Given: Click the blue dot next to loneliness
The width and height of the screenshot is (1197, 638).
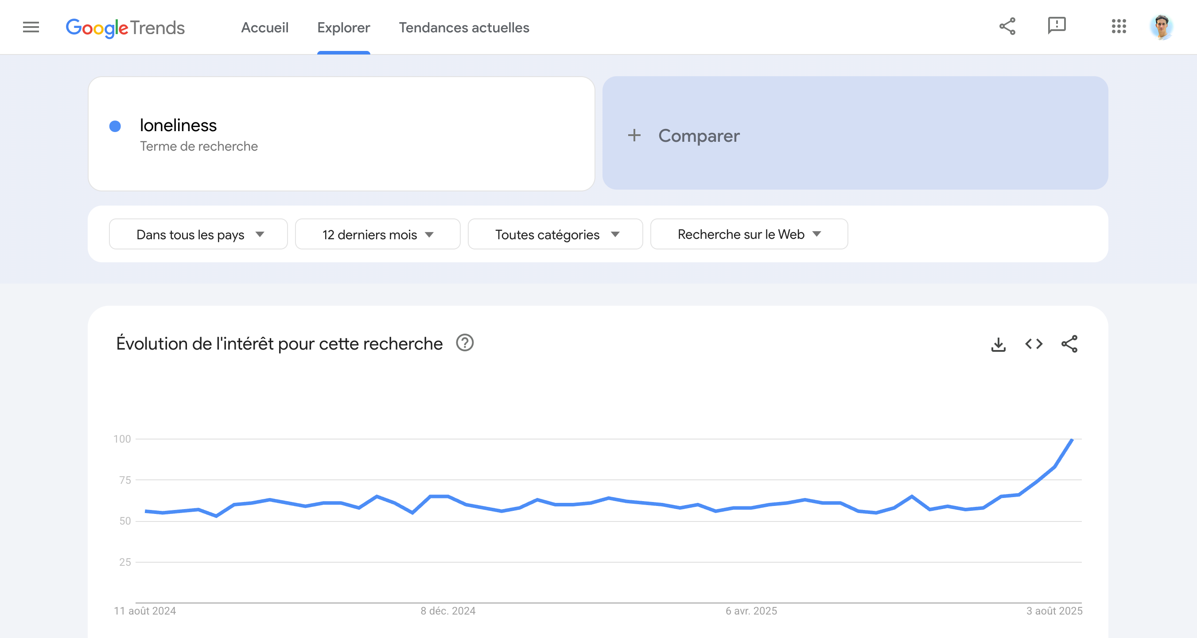Looking at the screenshot, I should click(115, 126).
